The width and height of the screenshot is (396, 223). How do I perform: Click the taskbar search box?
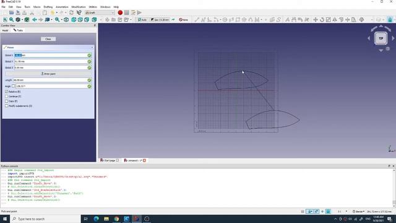coord(45,219)
